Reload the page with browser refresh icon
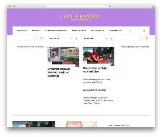Viewport: 162px width, 137px height. click(105, 6)
